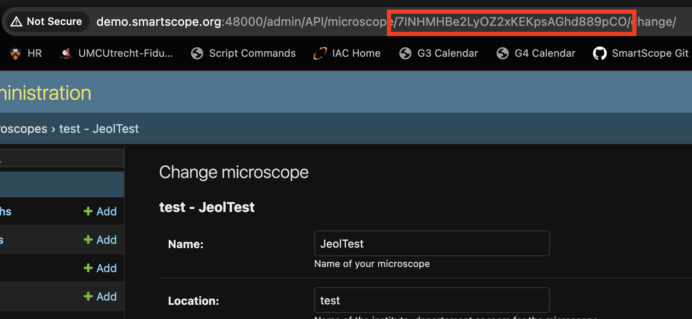The height and width of the screenshot is (319, 692).
Task: Click the 'Name of your microscope' help text
Action: (372, 264)
